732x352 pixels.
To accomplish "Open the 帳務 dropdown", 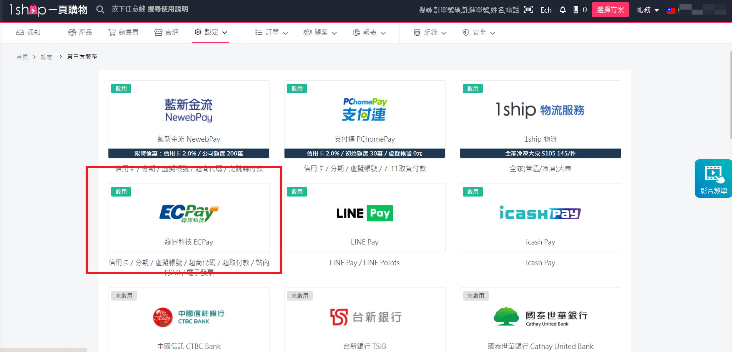I will (x=648, y=10).
